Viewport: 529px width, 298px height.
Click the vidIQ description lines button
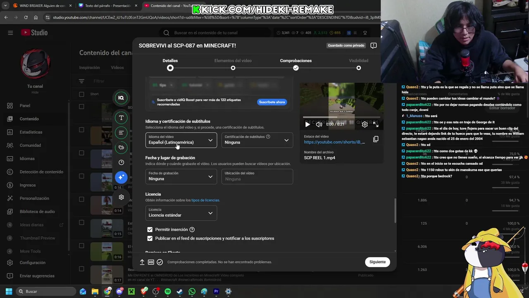point(121,132)
